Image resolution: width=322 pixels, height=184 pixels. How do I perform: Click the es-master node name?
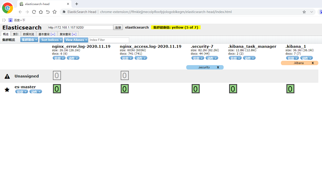(25, 87)
